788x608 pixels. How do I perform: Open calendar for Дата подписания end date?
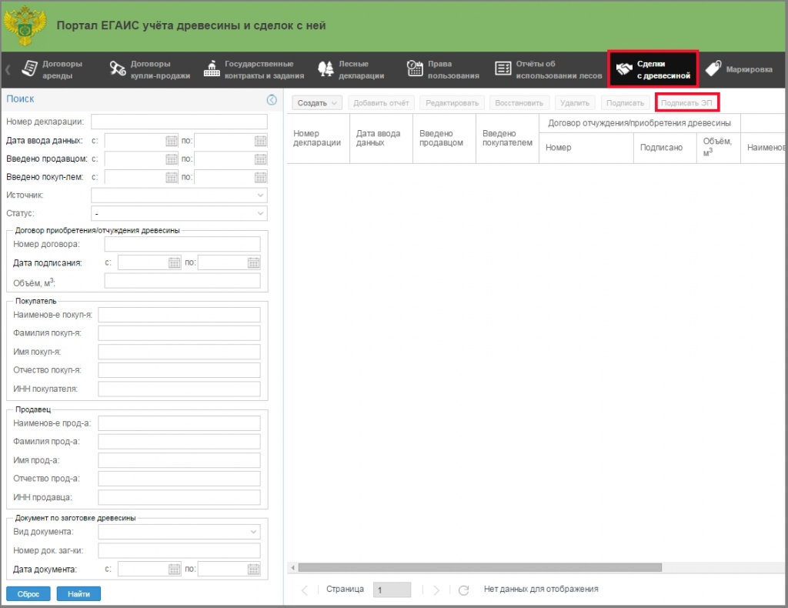[254, 262]
